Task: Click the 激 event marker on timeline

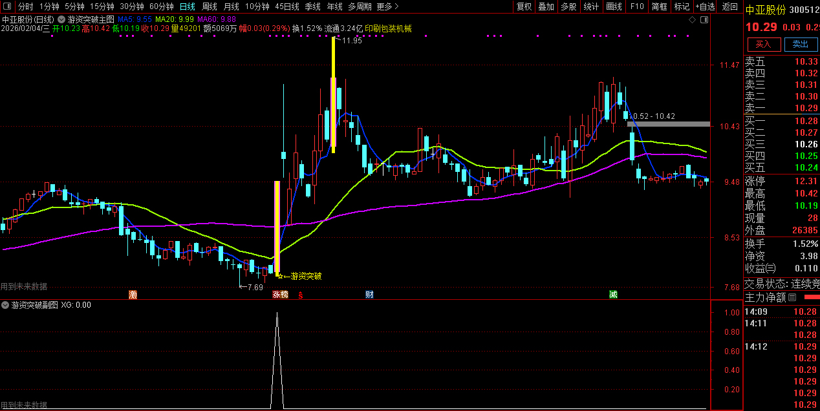Action: click(133, 295)
